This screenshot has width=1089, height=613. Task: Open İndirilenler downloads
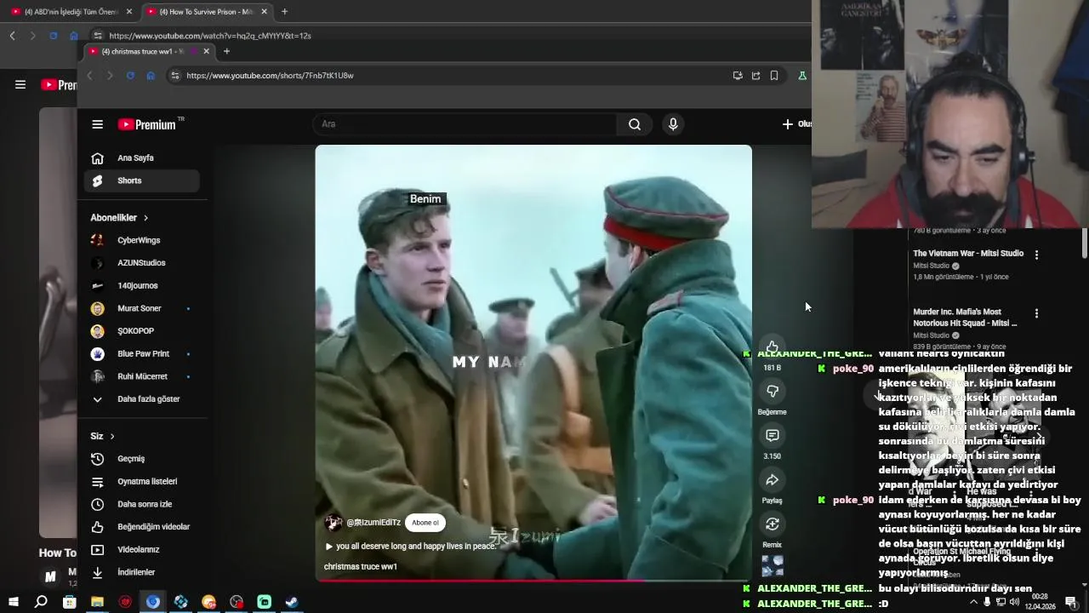pyautogui.click(x=141, y=572)
